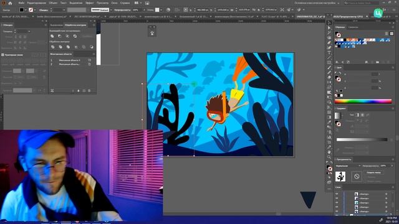Select the Column Graph tool
Image resolution: width=399 pixels, height=224 pixels.
click(x=329, y=137)
